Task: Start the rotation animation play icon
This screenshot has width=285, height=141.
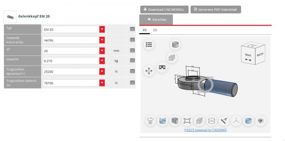Action: 150,121
